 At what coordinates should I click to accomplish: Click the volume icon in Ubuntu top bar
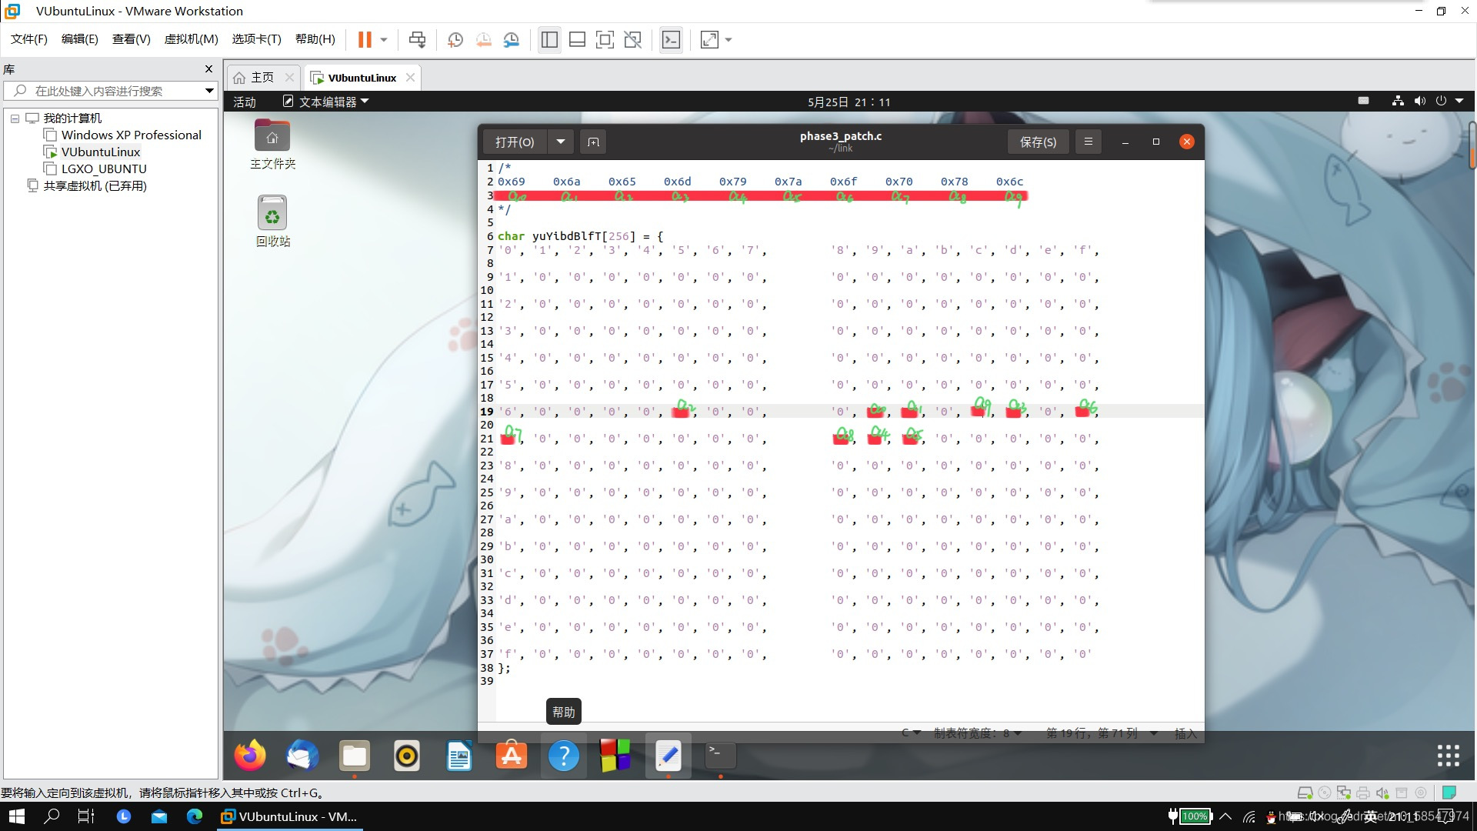[1419, 101]
